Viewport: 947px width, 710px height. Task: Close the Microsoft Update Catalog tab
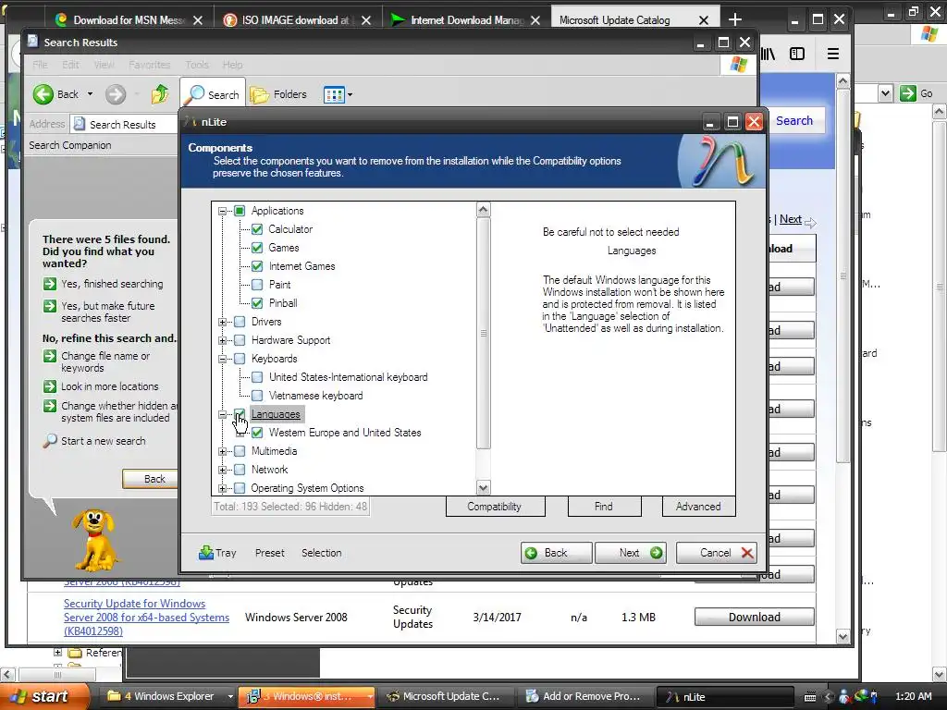704,20
